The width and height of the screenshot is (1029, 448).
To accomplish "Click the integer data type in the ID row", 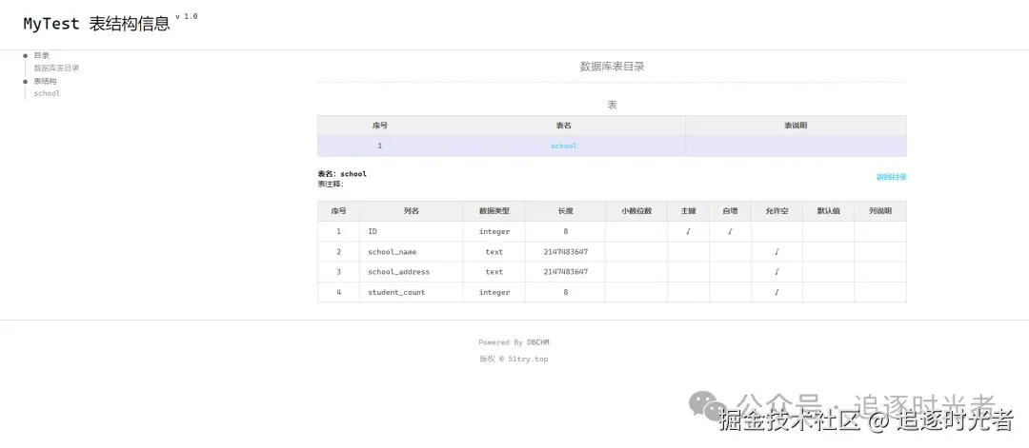I will [494, 232].
